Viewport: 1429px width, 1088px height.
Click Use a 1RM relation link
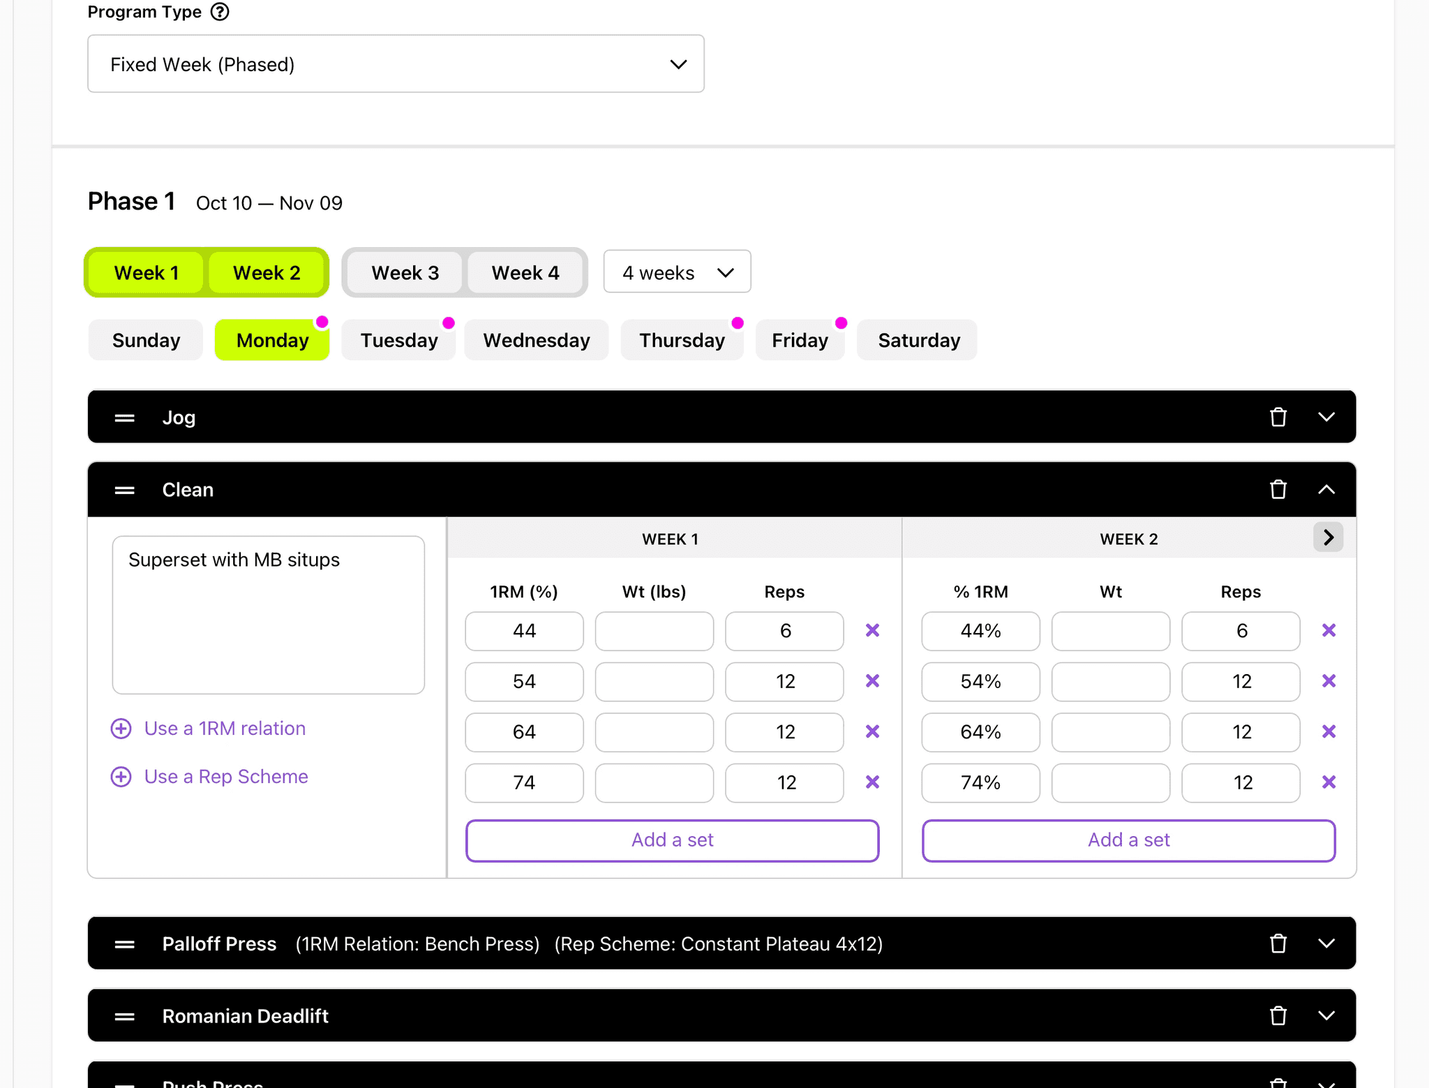[224, 729]
